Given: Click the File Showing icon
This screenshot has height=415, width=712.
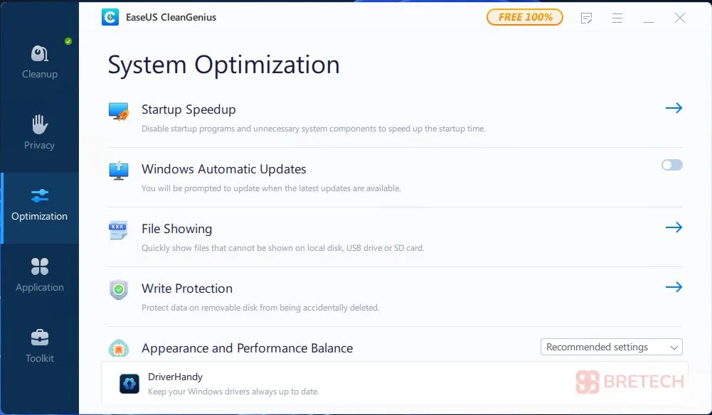Looking at the screenshot, I should point(119,230).
